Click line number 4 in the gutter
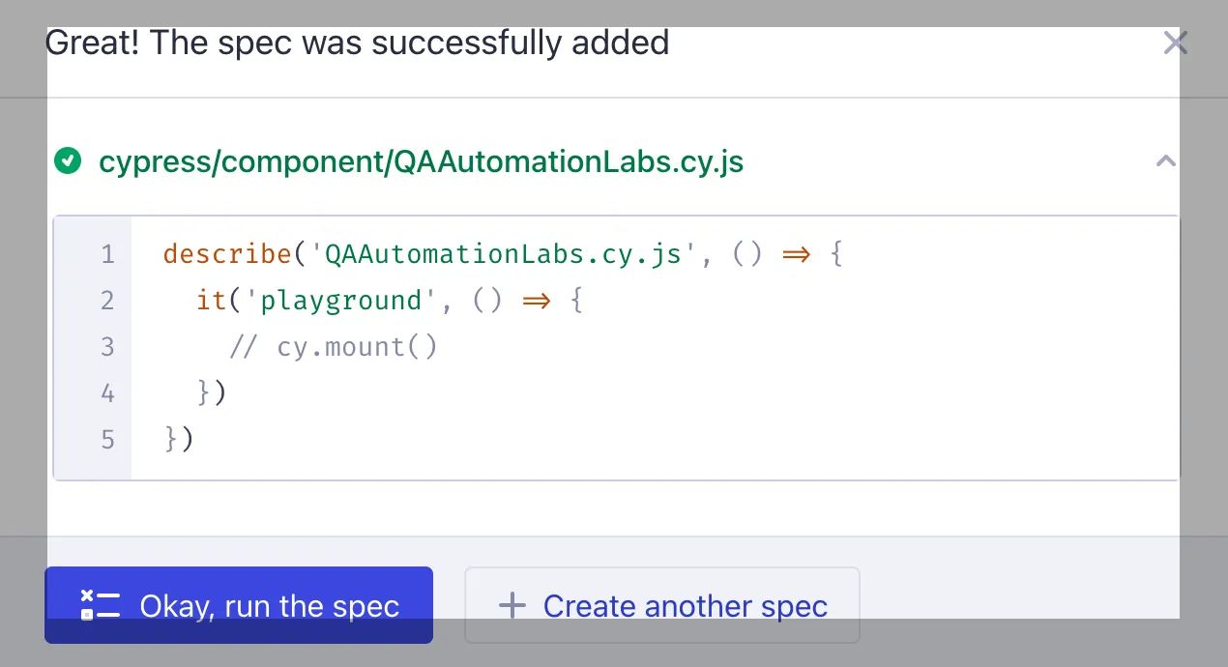 tap(107, 393)
